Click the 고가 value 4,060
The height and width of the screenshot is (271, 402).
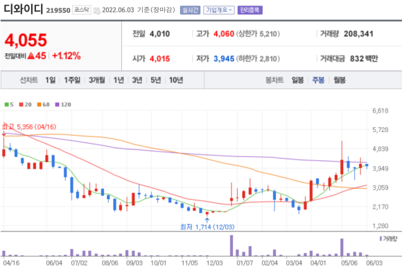(224, 34)
